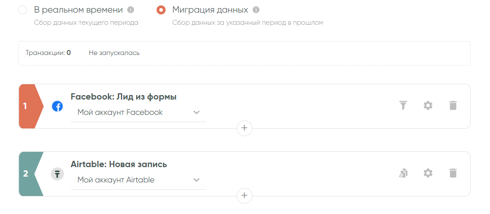Click info icon next to 'Миграция данных'
The image size is (490, 214).
[x=256, y=9]
